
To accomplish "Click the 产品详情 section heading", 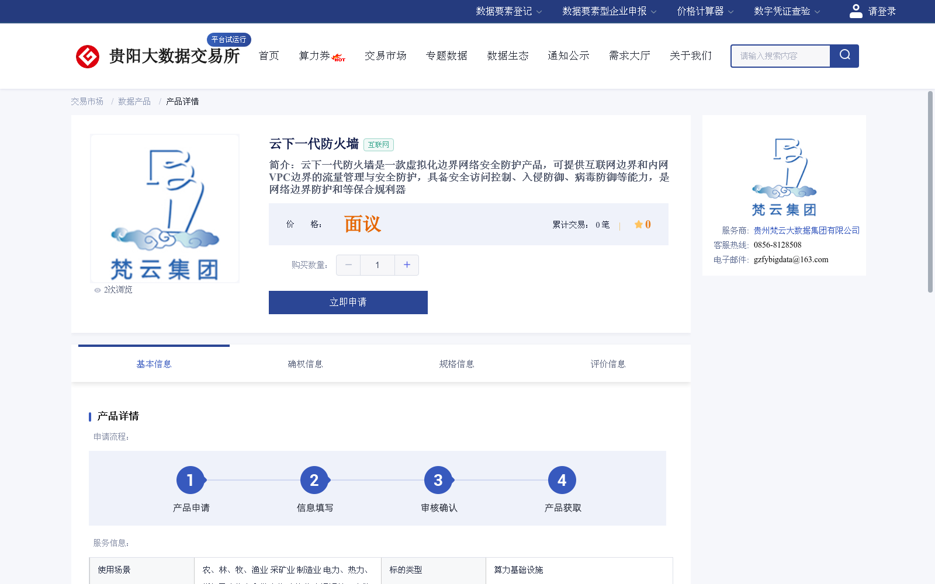I will 118,416.
